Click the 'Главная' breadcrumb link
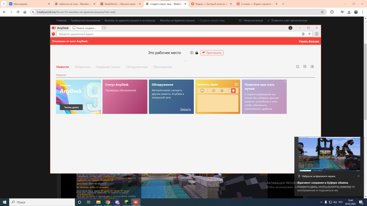 (62, 20)
